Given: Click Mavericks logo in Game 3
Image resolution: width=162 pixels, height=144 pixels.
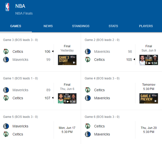Looking at the screenshot, I should [6, 60].
